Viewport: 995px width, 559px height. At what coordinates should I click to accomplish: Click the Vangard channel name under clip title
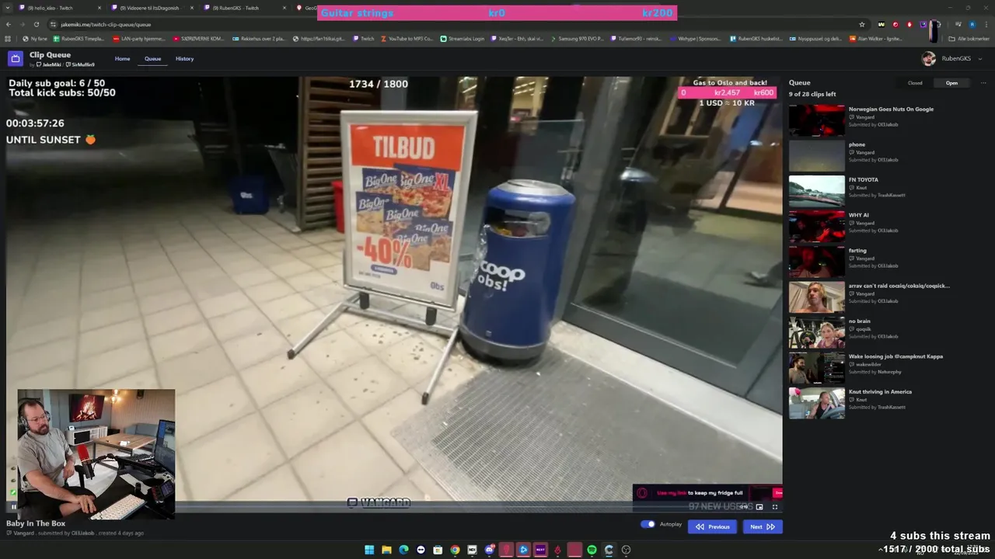coord(23,533)
